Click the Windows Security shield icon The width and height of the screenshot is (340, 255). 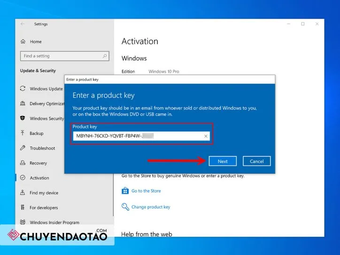tap(23, 118)
